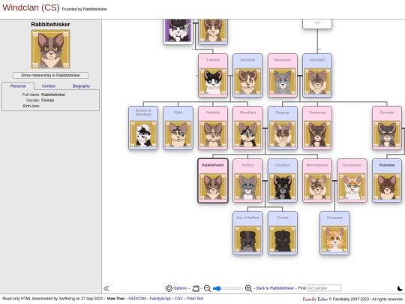Open the CSV export link
Screen dimensions: 405x304
(178, 299)
